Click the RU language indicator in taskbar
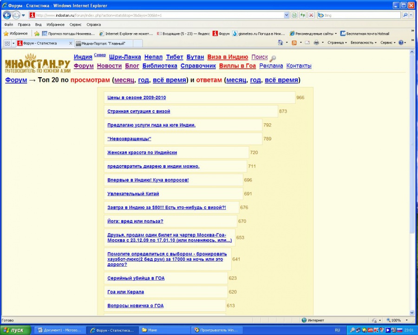 coord(337,330)
